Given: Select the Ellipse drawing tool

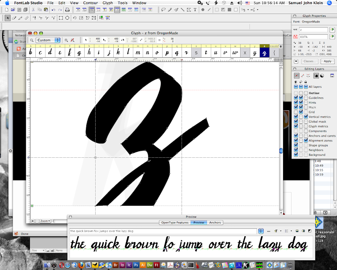Looking at the screenshot, I should click(68, 18).
